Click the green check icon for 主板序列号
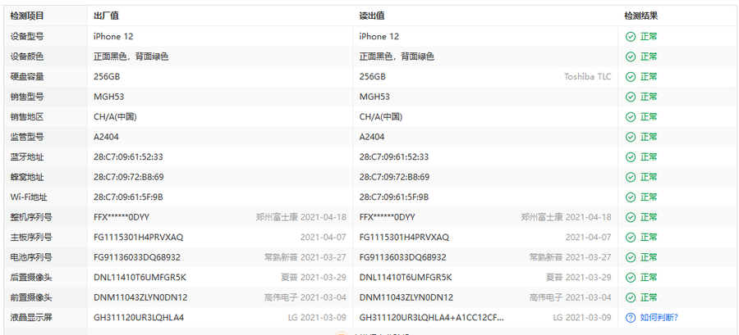Screen dimensions: 739x335 click(631, 238)
